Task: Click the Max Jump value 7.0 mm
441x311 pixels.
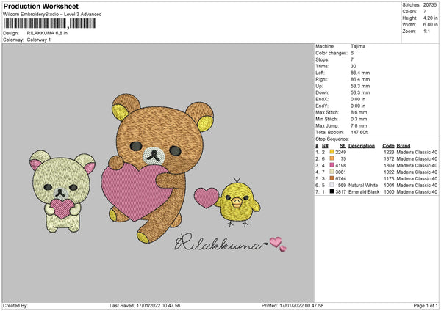Action: 359,125
